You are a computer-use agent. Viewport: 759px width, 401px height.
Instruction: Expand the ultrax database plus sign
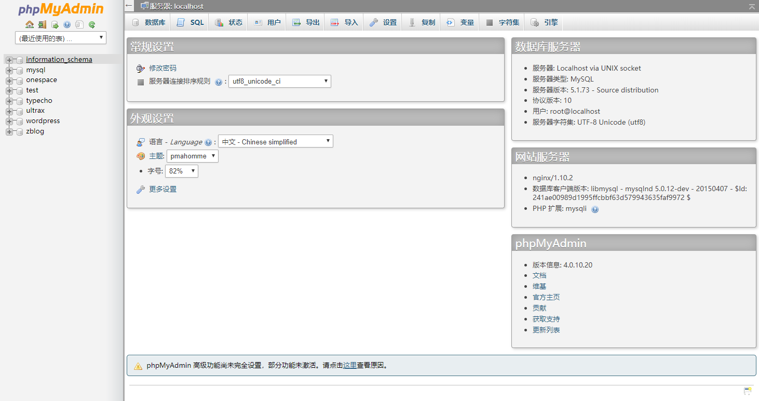pos(9,111)
